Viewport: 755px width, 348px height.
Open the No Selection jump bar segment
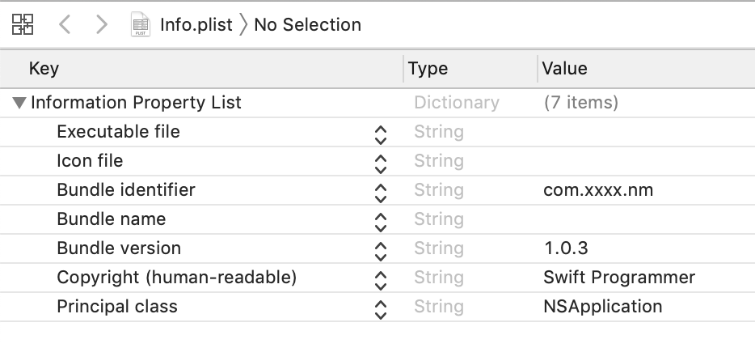(x=307, y=24)
